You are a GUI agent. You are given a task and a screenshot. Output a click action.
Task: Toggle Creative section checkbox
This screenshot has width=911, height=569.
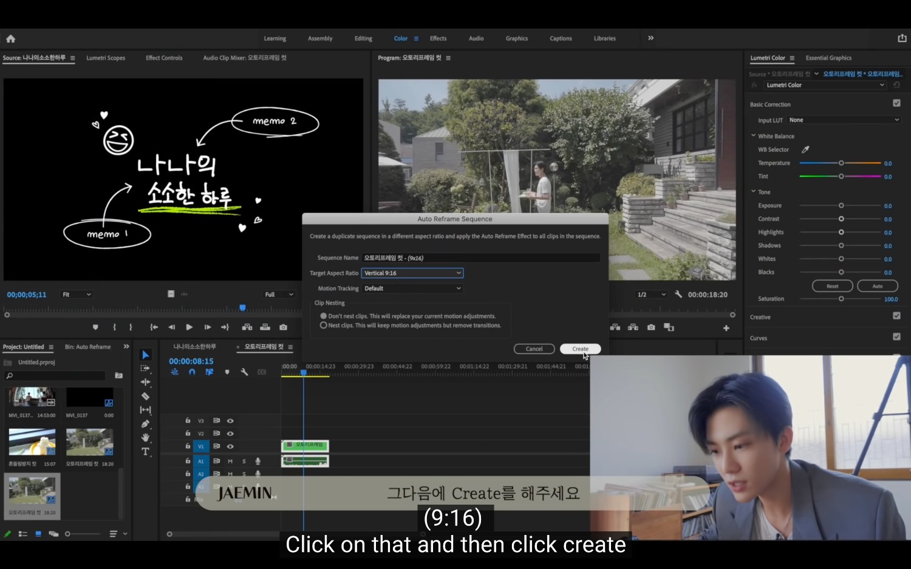pos(896,316)
